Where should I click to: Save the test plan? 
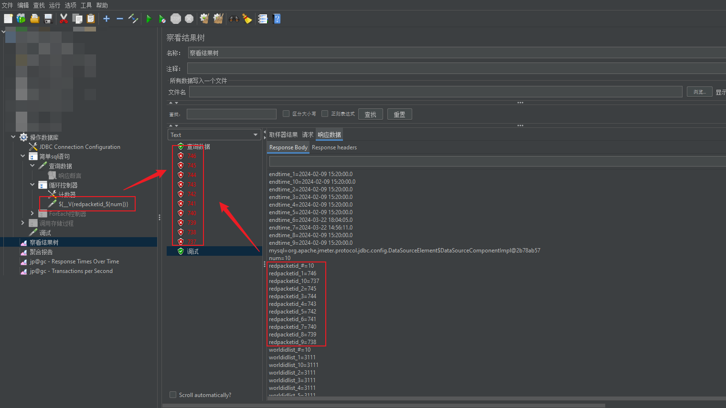pyautogui.click(x=48, y=19)
